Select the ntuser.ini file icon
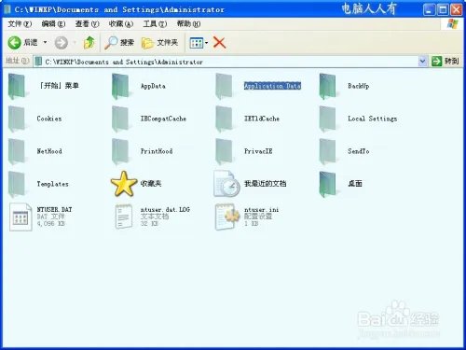This screenshot has height=350, width=466. click(227, 217)
